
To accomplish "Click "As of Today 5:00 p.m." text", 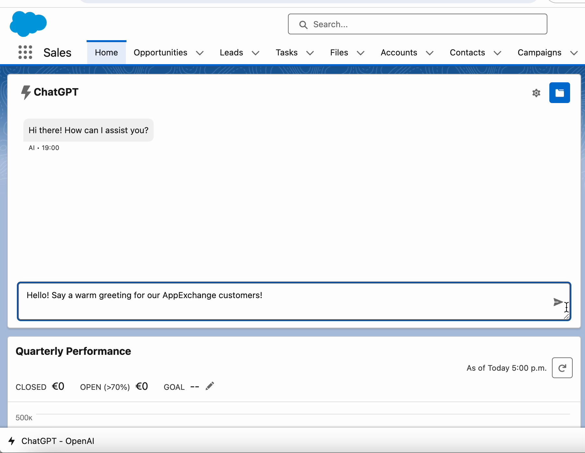I will (507, 368).
